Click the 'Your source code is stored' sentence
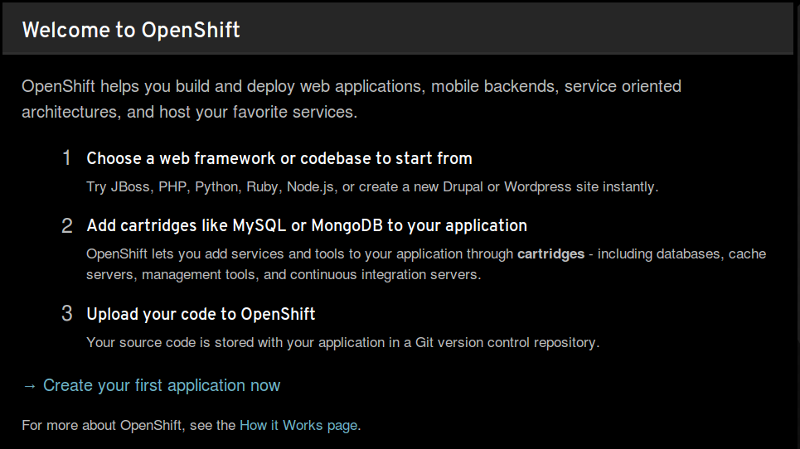The image size is (800, 449). click(x=343, y=342)
